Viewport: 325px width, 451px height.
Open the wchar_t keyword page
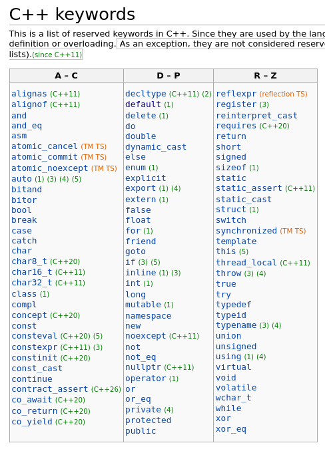click(x=234, y=398)
